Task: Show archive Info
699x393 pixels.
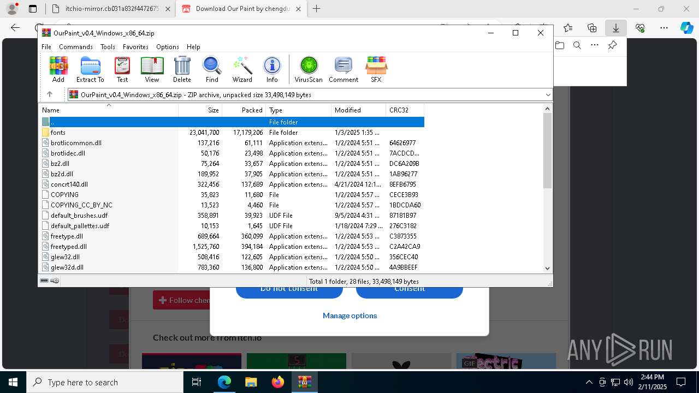Action: (x=272, y=69)
